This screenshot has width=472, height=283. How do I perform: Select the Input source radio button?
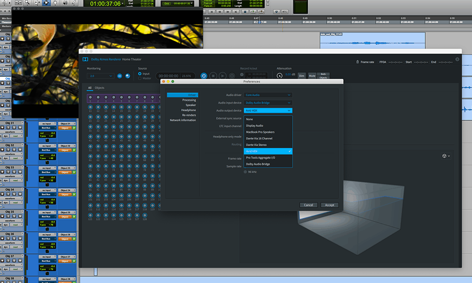140,74
